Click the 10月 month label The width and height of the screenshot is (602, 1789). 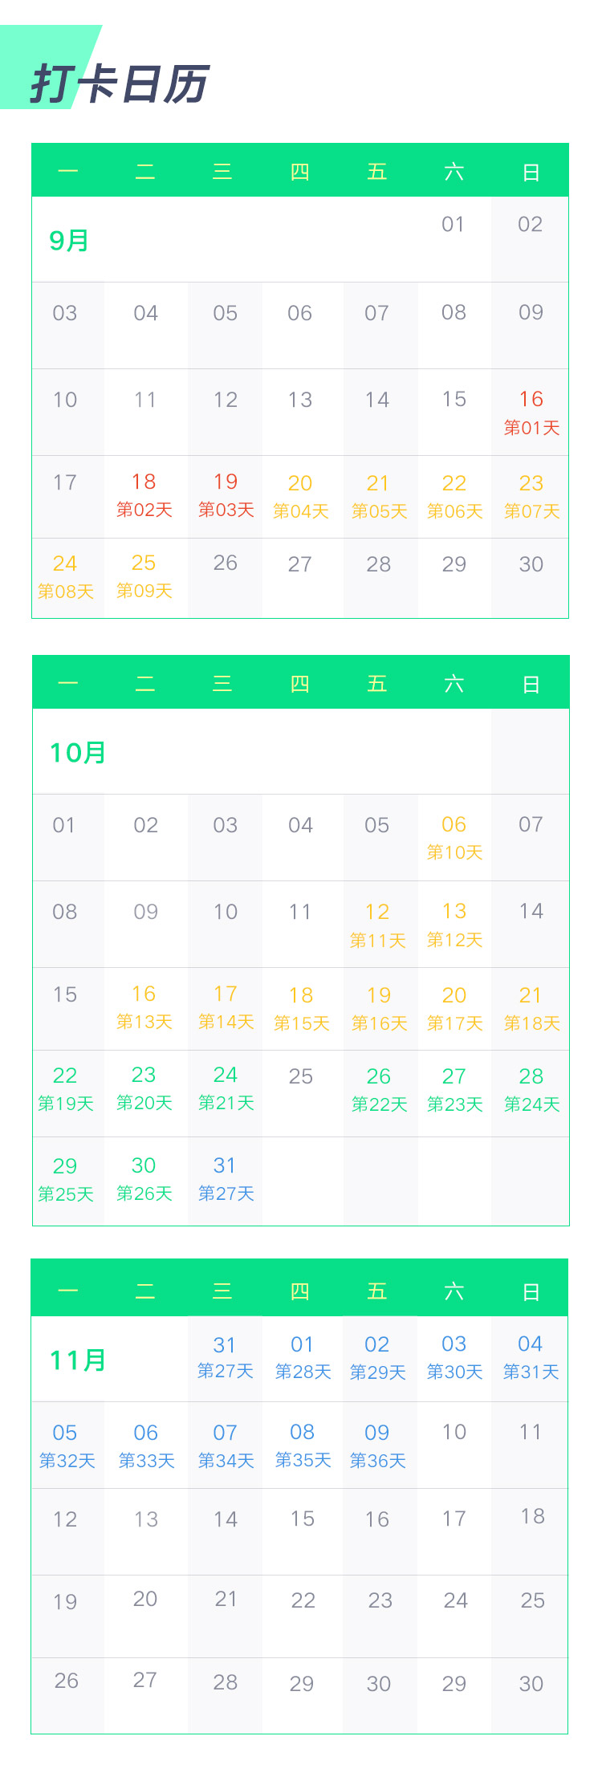click(x=78, y=753)
